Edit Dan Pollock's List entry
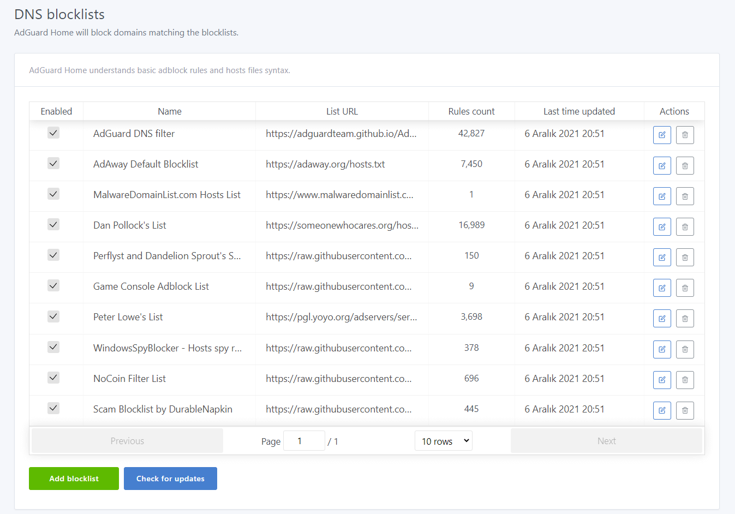The image size is (735, 514). click(x=662, y=226)
